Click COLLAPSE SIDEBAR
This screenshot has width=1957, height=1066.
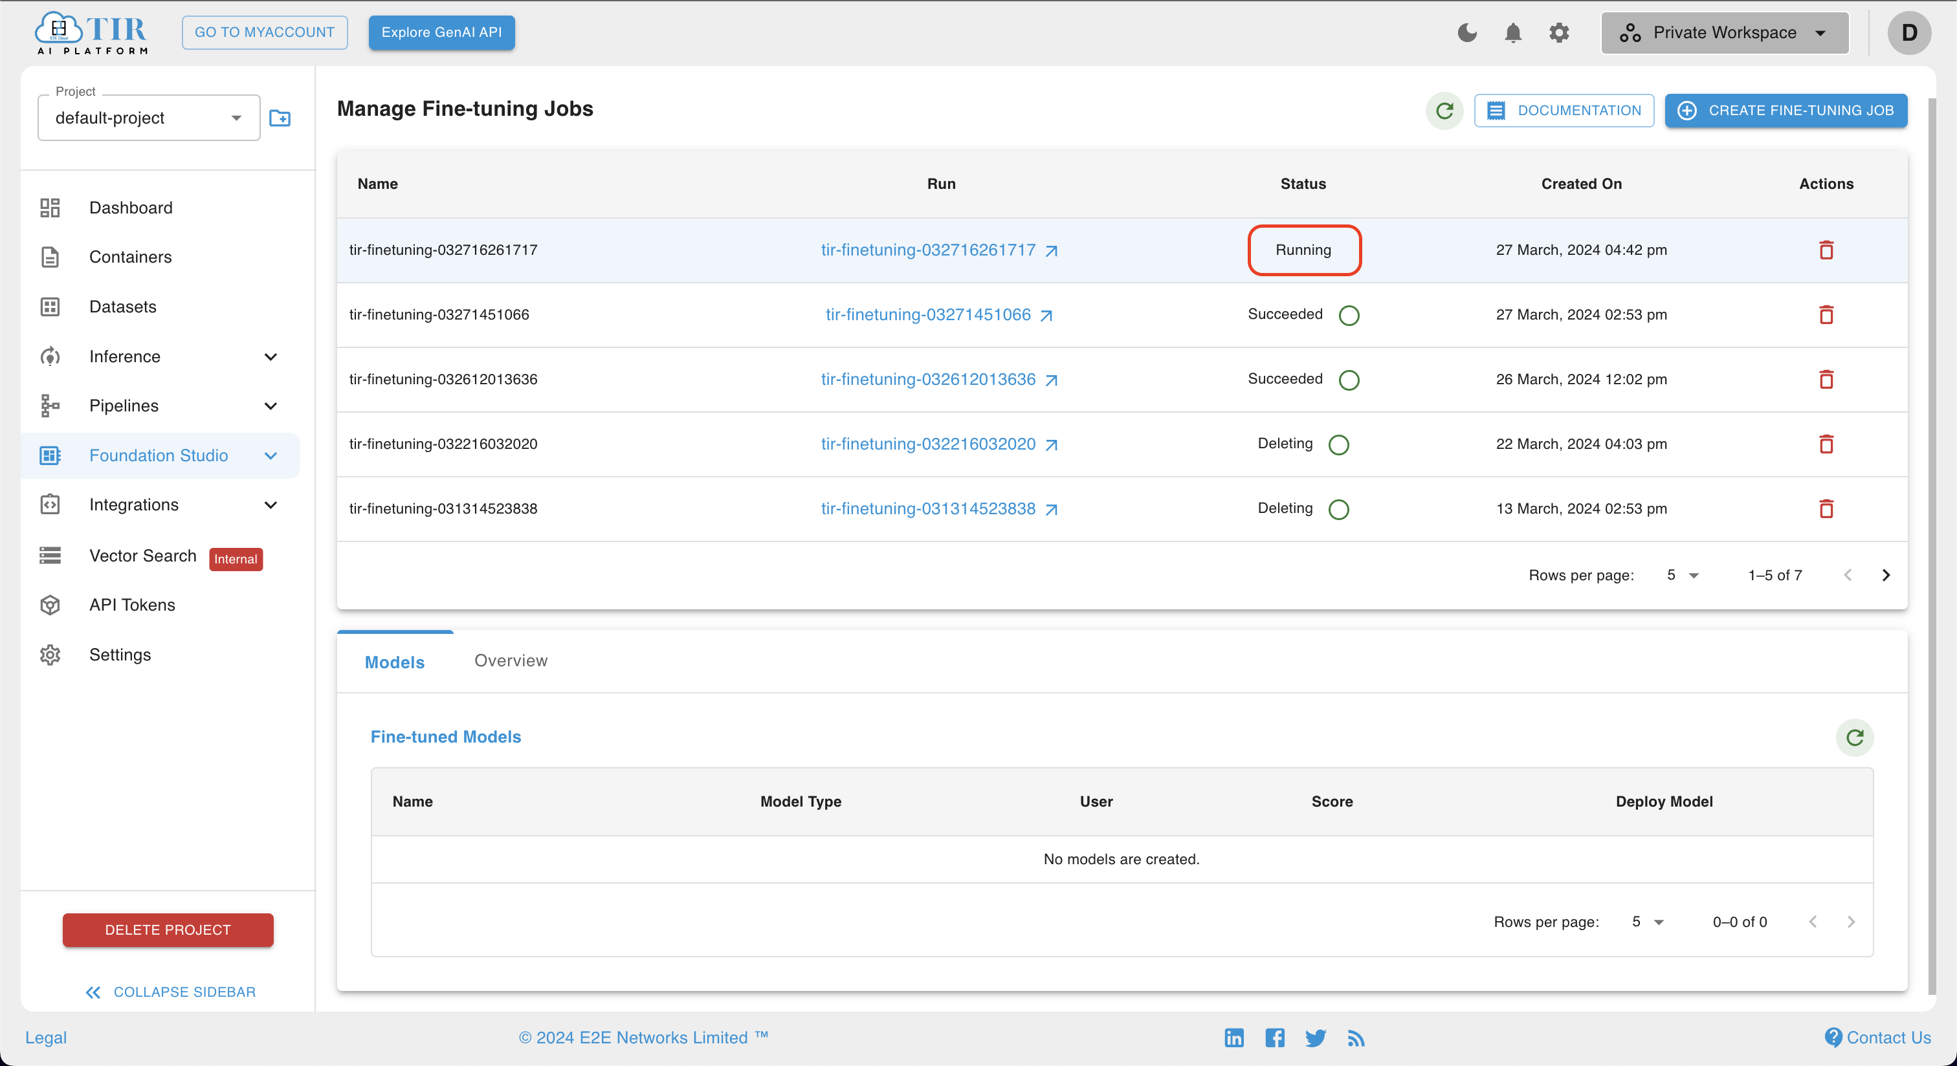[170, 992]
